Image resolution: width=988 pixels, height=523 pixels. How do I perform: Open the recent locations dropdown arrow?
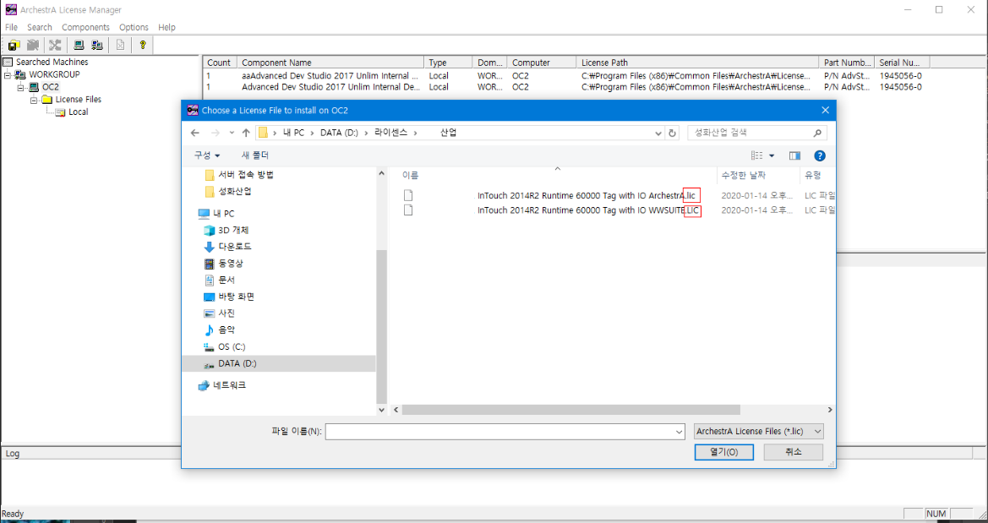pyautogui.click(x=232, y=133)
